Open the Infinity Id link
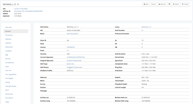The height and width of the screenshot is (104, 193). (x=28, y=11)
